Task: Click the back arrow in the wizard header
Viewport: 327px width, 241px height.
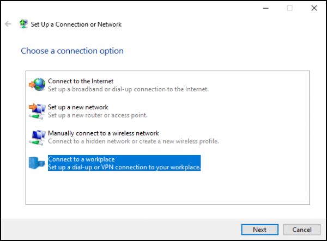Action: (x=8, y=24)
